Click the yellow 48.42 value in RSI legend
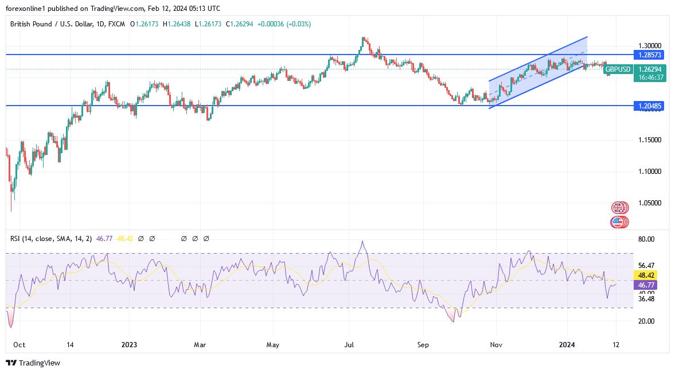The width and height of the screenshot is (675, 373). [x=125, y=238]
